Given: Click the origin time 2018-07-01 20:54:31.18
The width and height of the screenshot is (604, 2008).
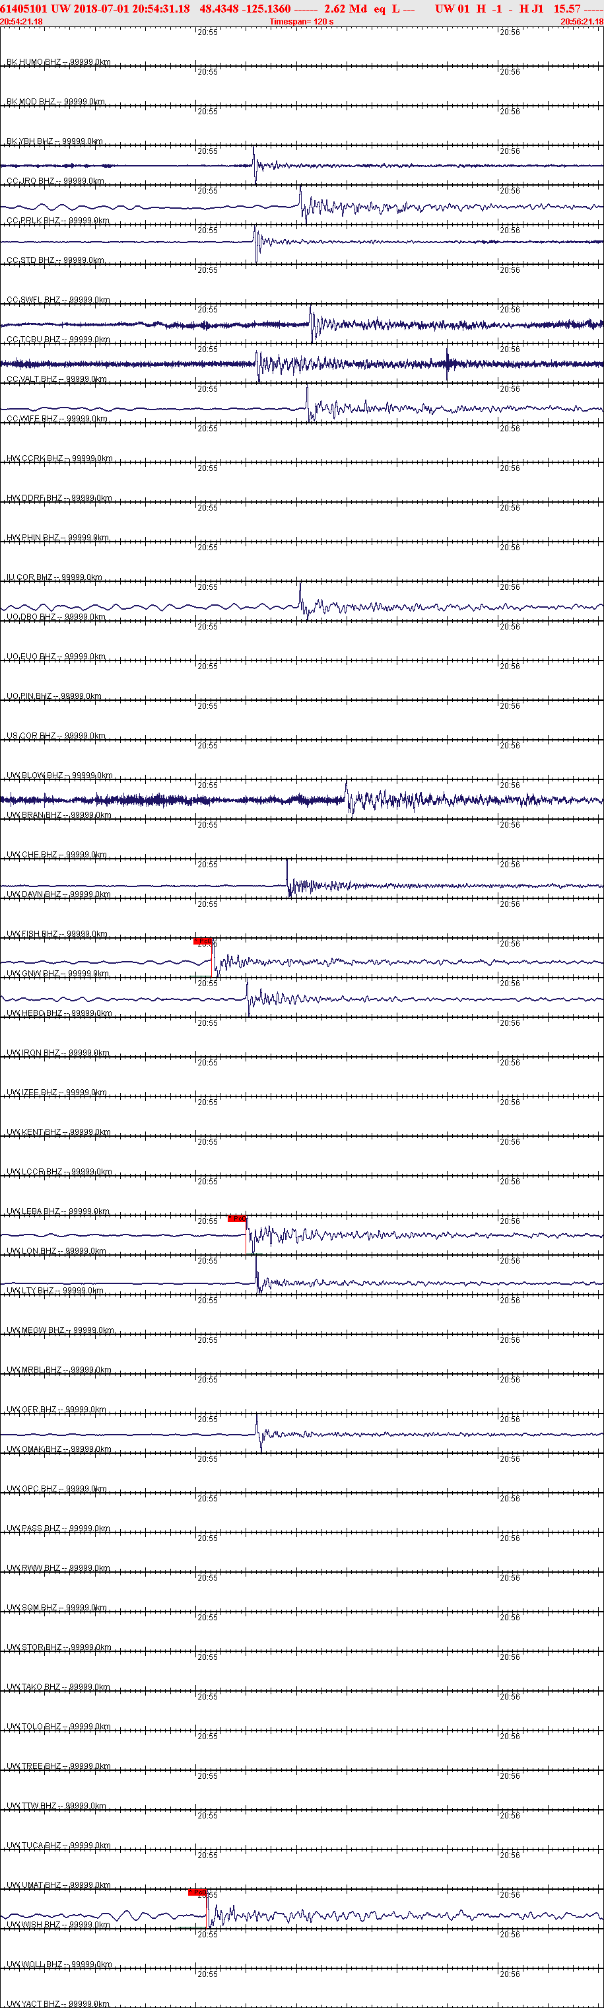Looking at the screenshot, I should (132, 9).
